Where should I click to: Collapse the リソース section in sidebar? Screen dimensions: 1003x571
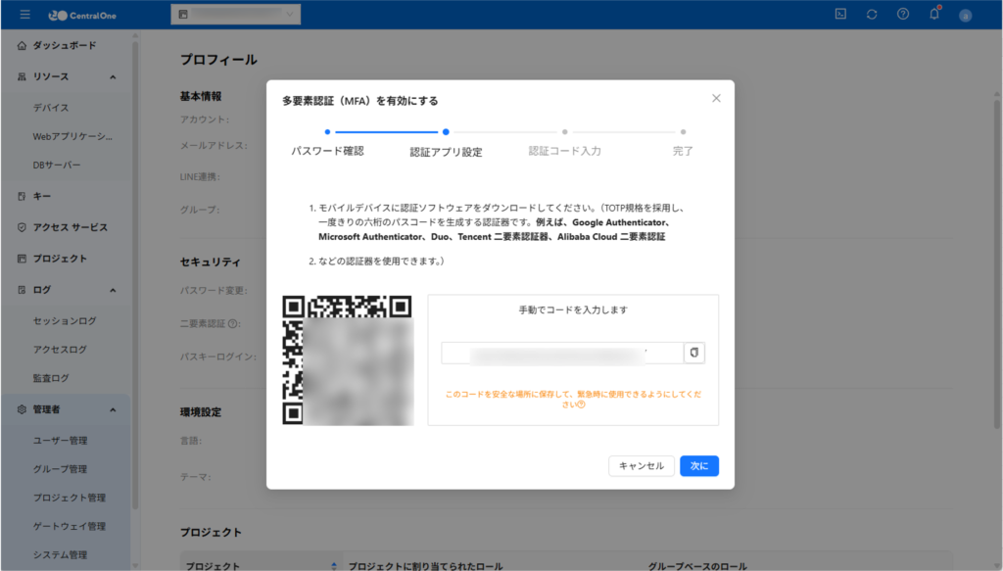click(113, 76)
